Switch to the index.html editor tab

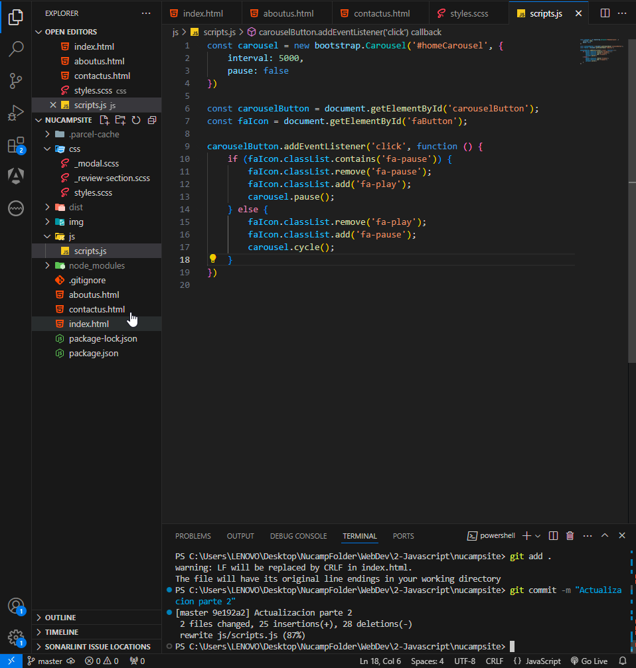click(202, 13)
